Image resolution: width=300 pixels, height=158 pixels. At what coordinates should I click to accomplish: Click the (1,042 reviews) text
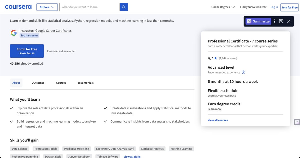tap(228, 58)
